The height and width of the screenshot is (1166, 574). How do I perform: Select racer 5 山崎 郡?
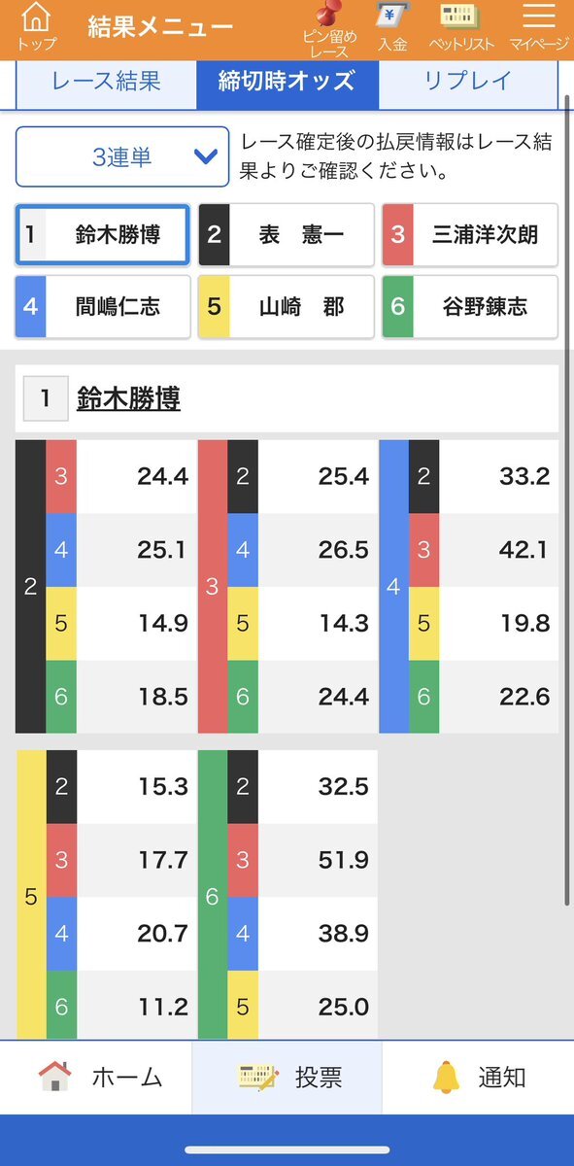pyautogui.click(x=287, y=307)
